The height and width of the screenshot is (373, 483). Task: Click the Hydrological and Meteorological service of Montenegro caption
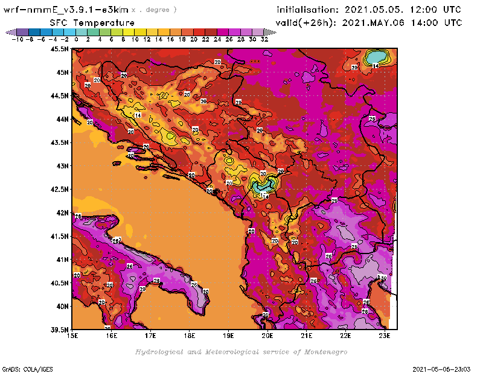(x=241, y=352)
